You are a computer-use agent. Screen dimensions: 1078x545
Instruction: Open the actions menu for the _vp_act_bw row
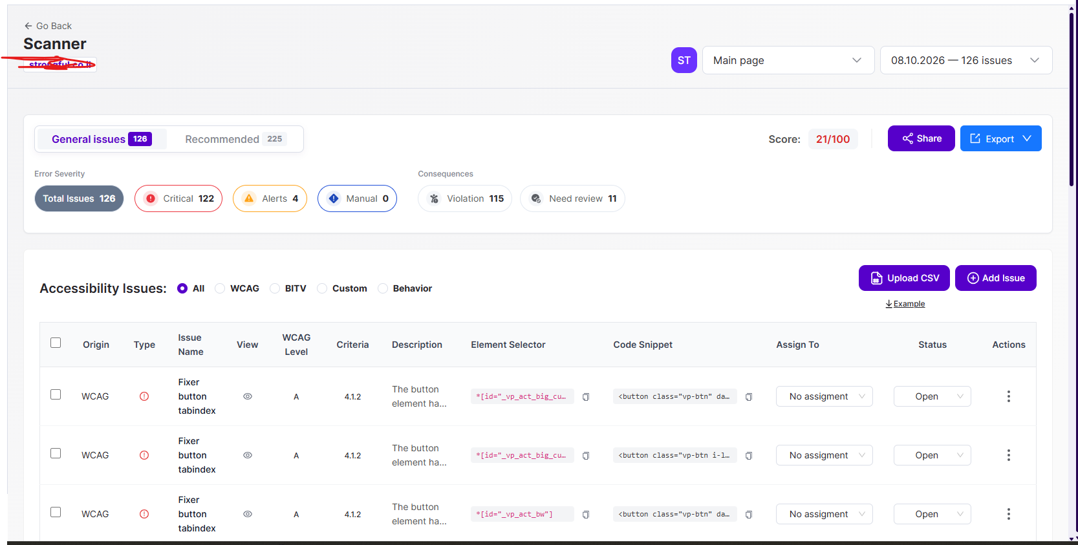pyautogui.click(x=1008, y=514)
